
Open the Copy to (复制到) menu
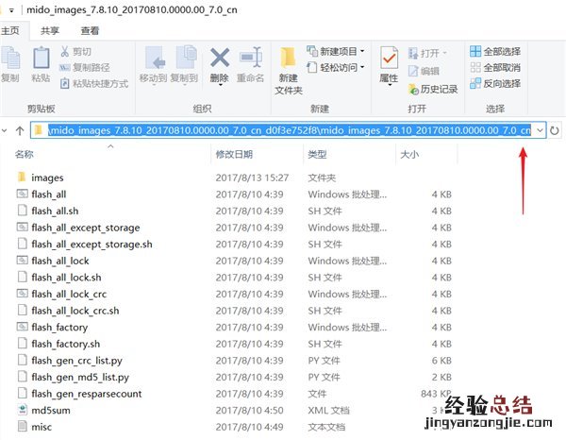point(185,65)
